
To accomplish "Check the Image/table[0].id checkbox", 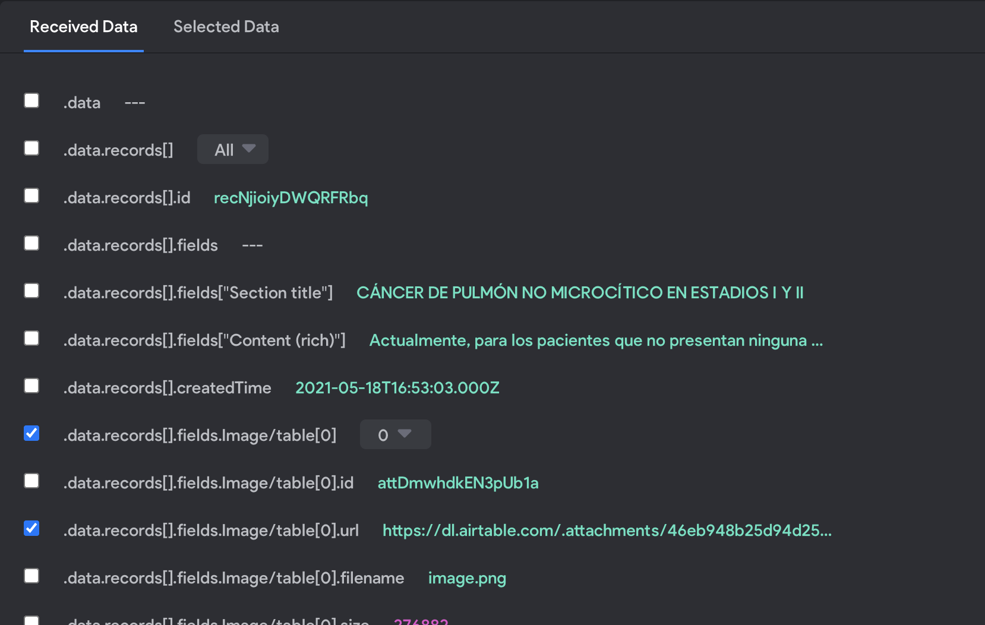I will (x=31, y=481).
